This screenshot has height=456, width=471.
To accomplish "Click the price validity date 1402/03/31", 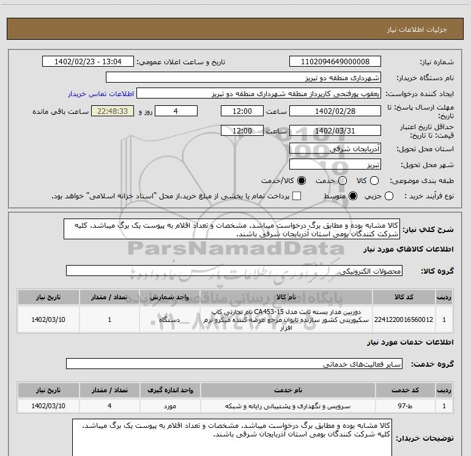I will (335, 130).
